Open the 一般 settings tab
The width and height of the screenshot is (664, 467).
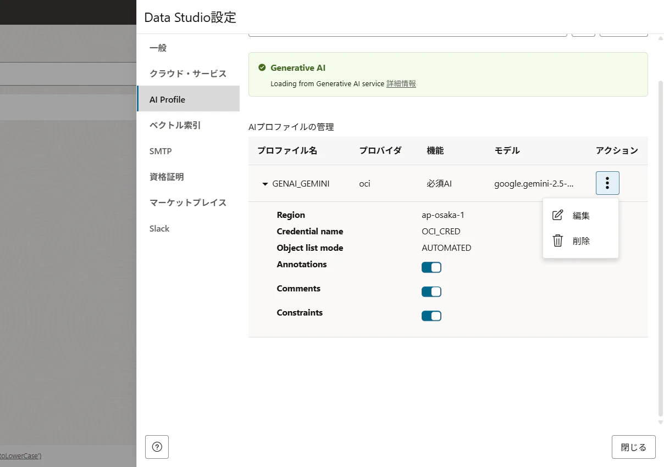coord(188,48)
